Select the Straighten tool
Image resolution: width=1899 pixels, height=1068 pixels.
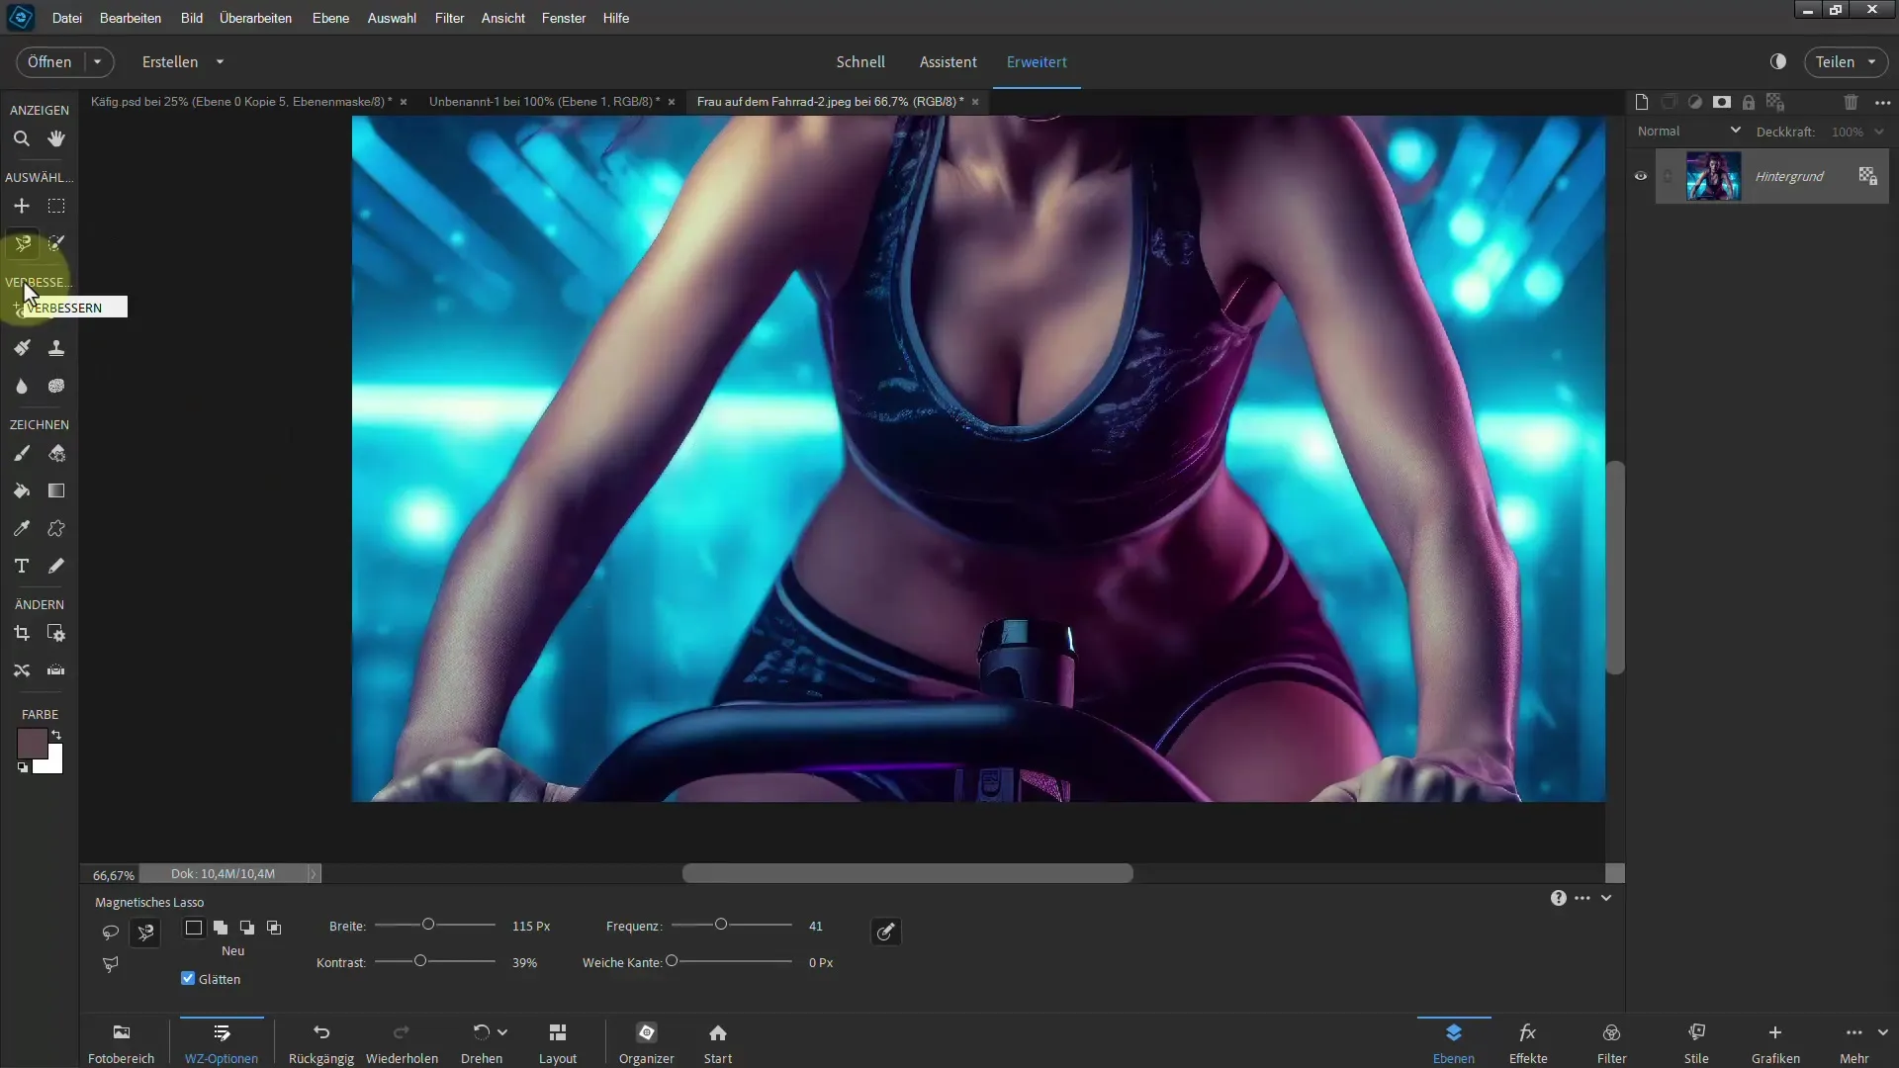pyautogui.click(x=56, y=670)
